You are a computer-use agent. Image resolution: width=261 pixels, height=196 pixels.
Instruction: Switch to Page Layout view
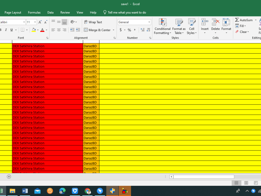click(246, 183)
